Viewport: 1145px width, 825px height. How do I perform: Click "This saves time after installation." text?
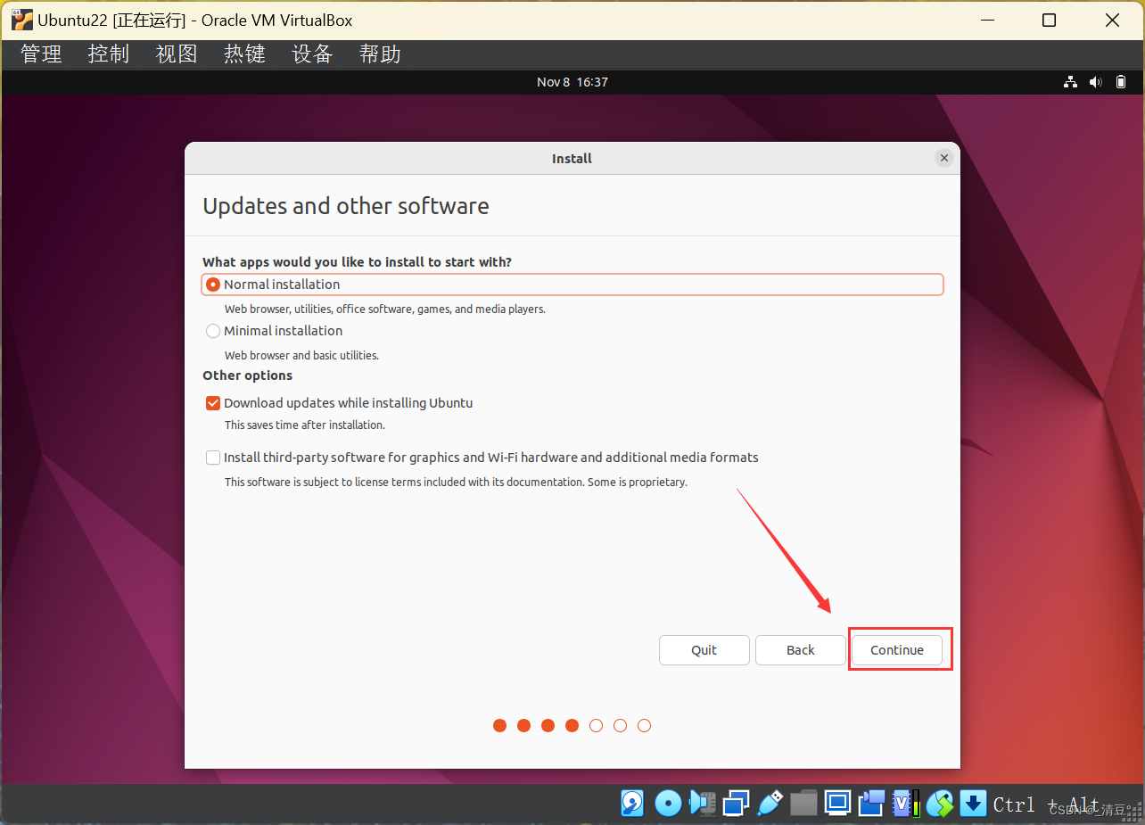point(305,425)
